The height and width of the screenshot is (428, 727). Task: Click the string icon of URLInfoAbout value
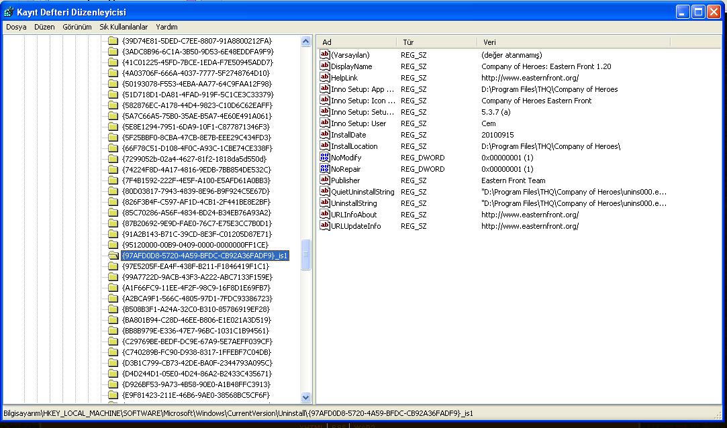(324, 214)
